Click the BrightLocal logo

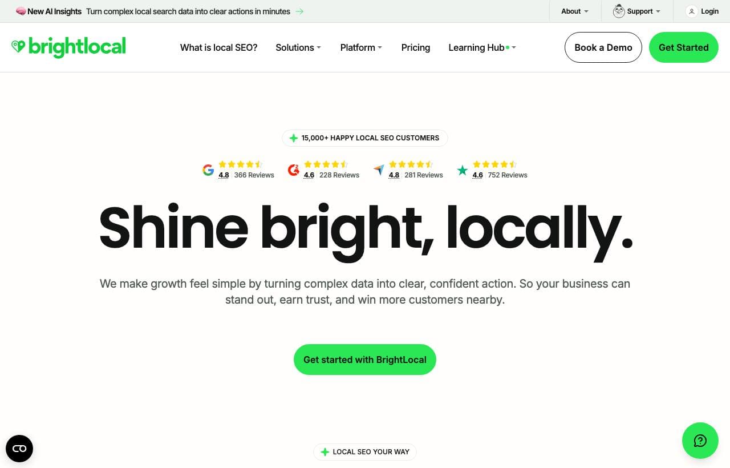tap(68, 47)
